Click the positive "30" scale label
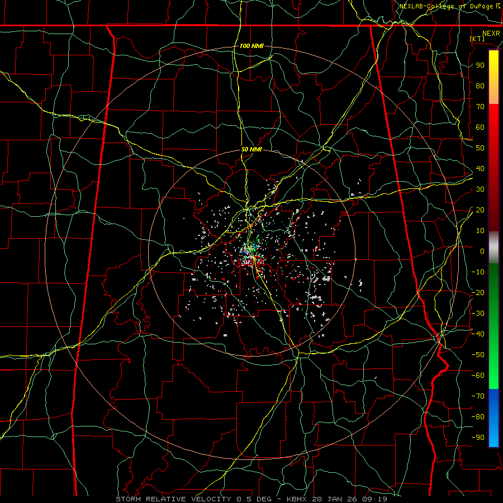 (480, 189)
